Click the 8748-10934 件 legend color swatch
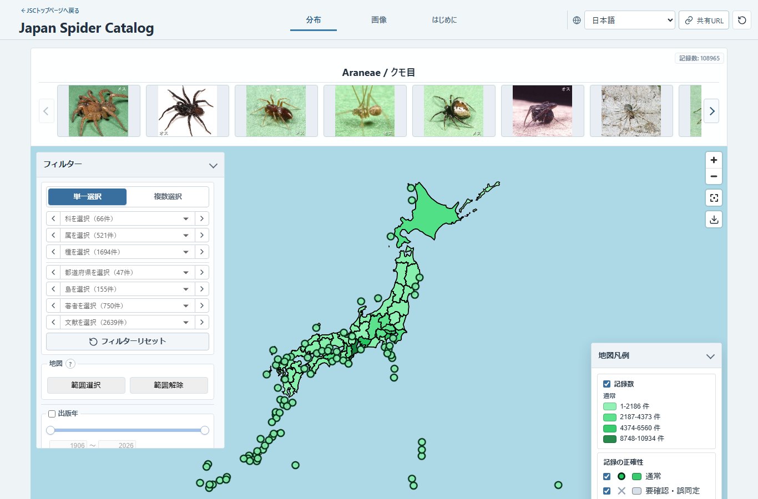 tap(610, 439)
